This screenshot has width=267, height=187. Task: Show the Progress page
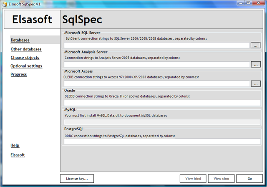click(18, 74)
